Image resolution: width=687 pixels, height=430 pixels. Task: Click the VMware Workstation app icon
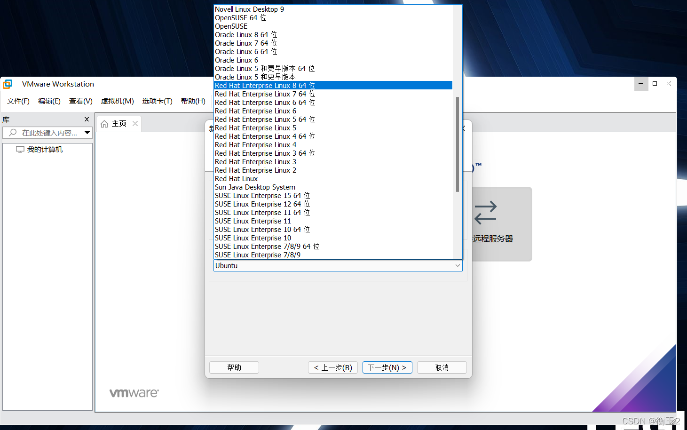8,84
